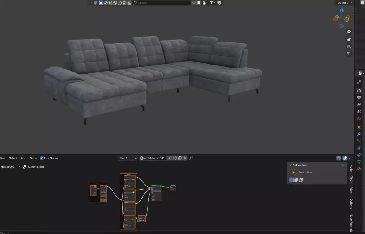The width and height of the screenshot is (365, 234).
Task: Open the Particles properties tab icon
Action: [x=359, y=141]
